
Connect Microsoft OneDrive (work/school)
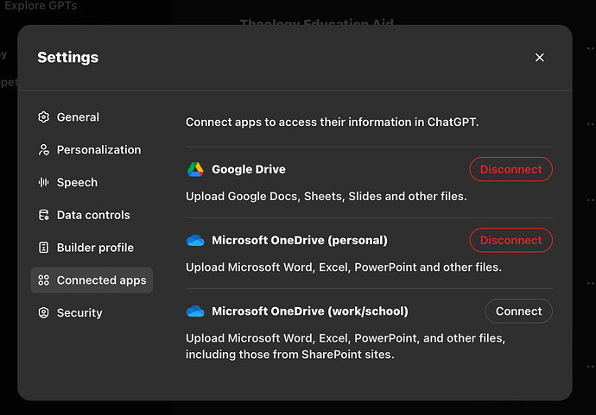pos(518,311)
